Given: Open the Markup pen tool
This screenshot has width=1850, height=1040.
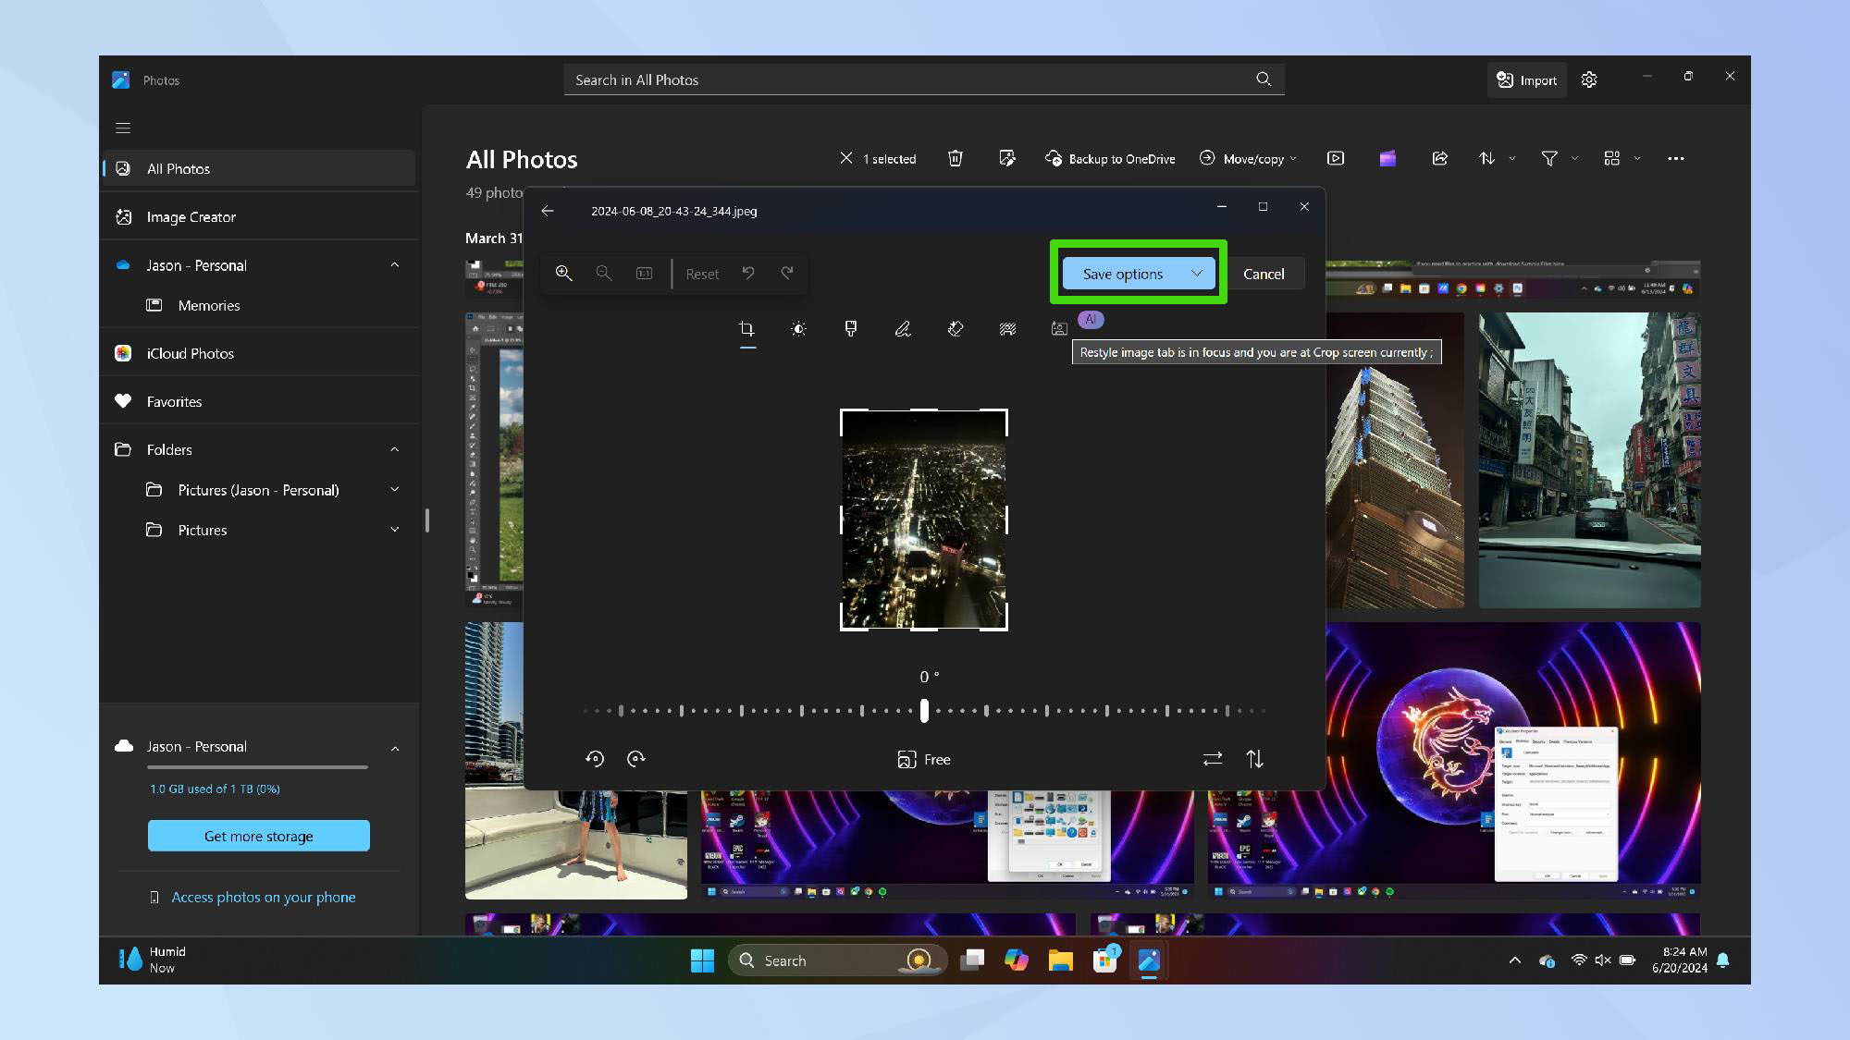Looking at the screenshot, I should click(903, 329).
